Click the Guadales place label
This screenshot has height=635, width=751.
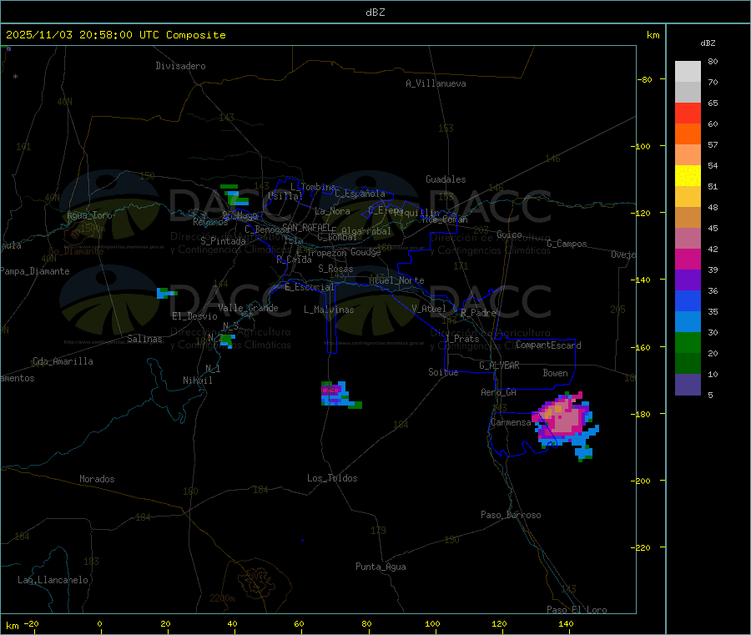tap(446, 179)
